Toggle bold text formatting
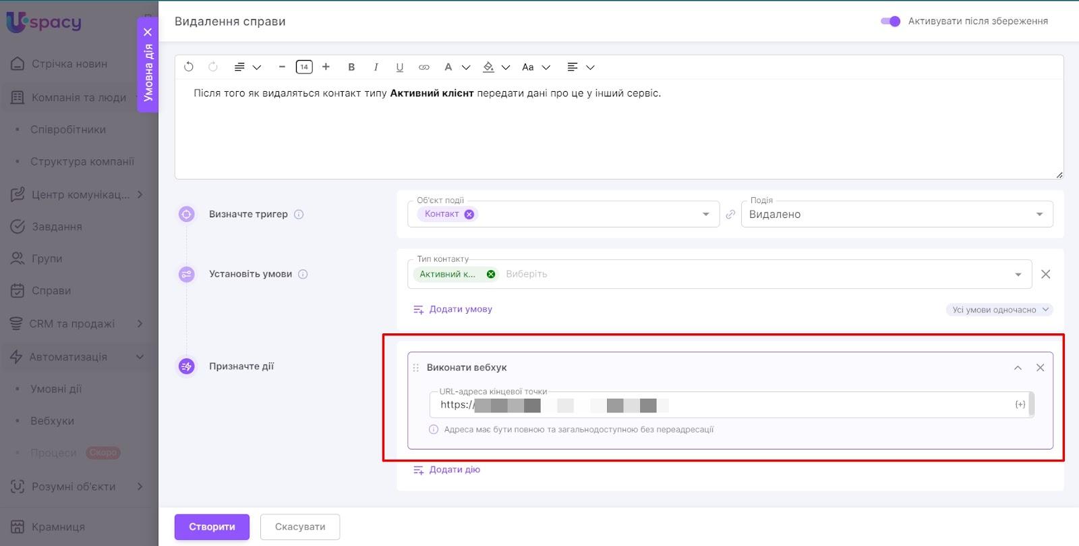This screenshot has width=1079, height=546. click(351, 67)
